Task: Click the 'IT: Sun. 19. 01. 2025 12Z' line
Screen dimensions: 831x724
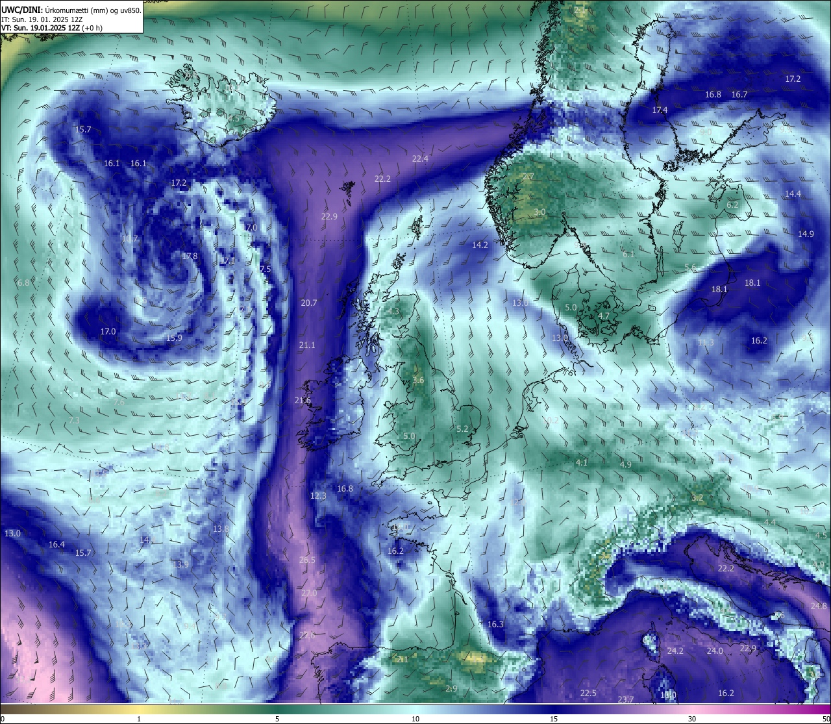Action: [42, 19]
